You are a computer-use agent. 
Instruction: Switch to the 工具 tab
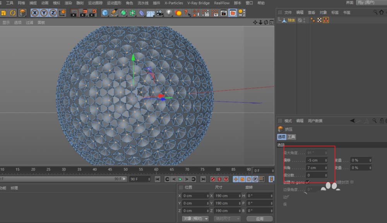(291, 137)
